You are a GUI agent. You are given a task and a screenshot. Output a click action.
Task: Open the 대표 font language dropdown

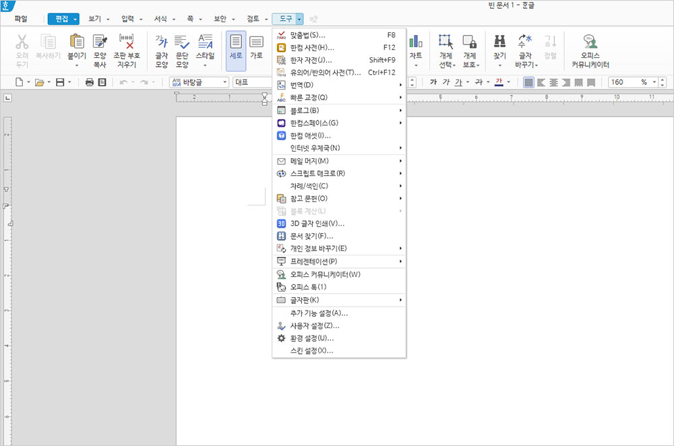point(253,82)
